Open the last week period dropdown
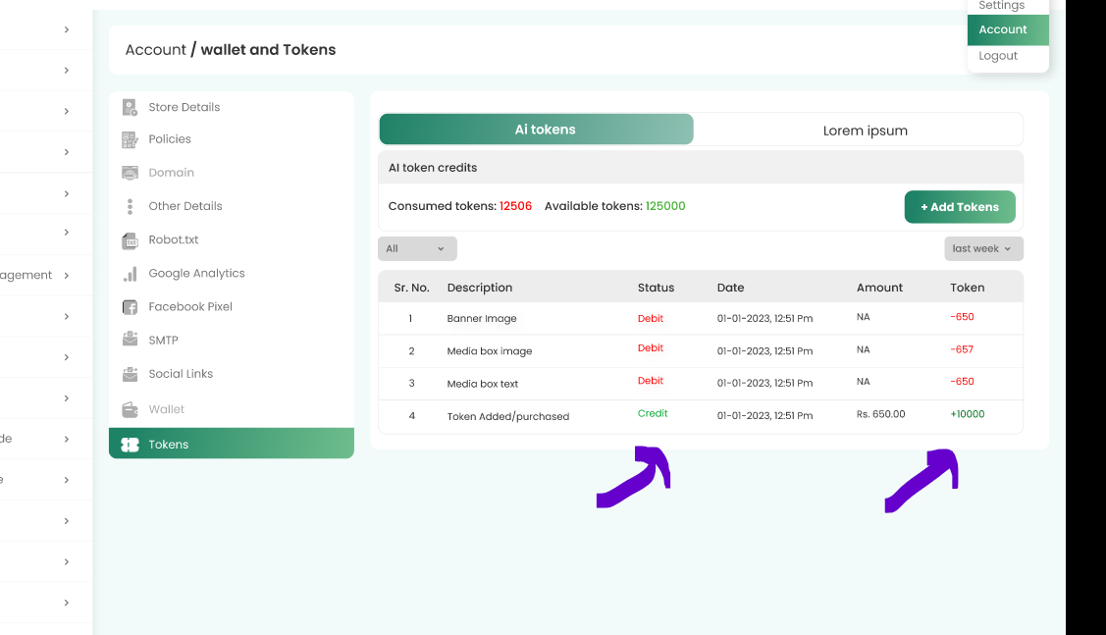The image size is (1106, 635). [x=984, y=248]
